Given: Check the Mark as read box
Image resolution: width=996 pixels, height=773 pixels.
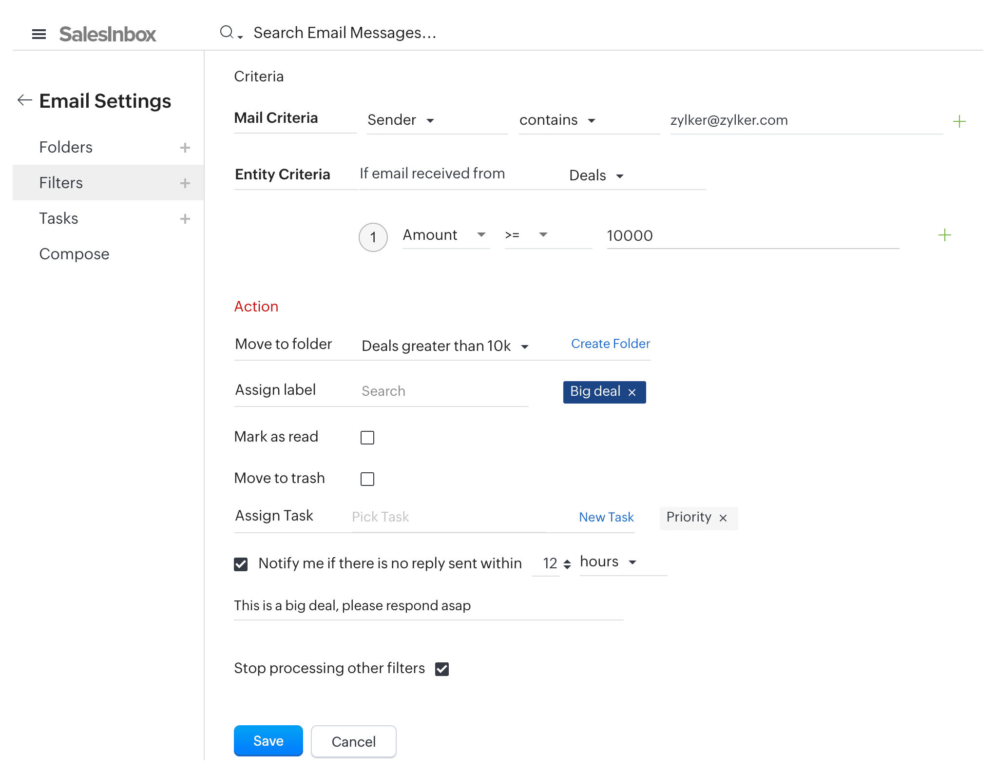Looking at the screenshot, I should (367, 438).
